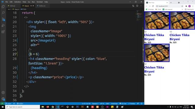Viewport: 195px width, 109px height.
Task: Open the notifications bell in the status bar
Action: click(x=141, y=104)
